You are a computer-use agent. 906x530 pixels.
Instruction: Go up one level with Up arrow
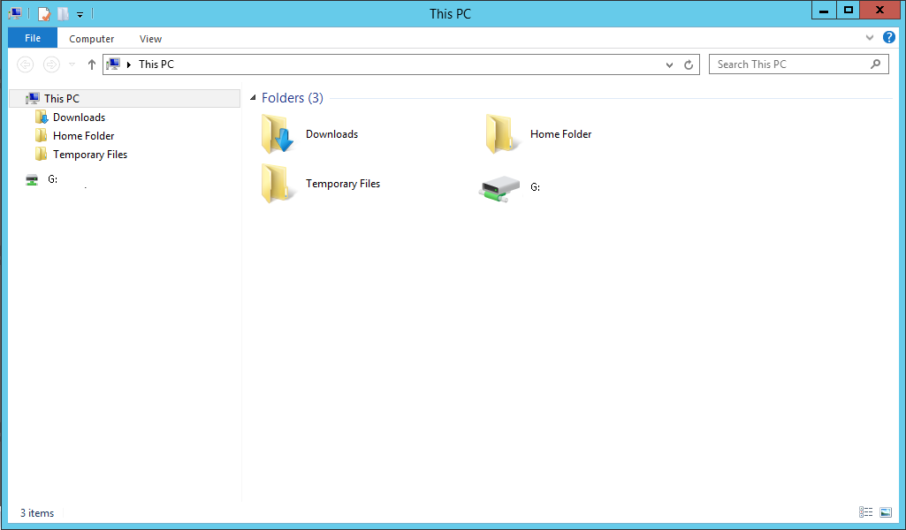[92, 64]
